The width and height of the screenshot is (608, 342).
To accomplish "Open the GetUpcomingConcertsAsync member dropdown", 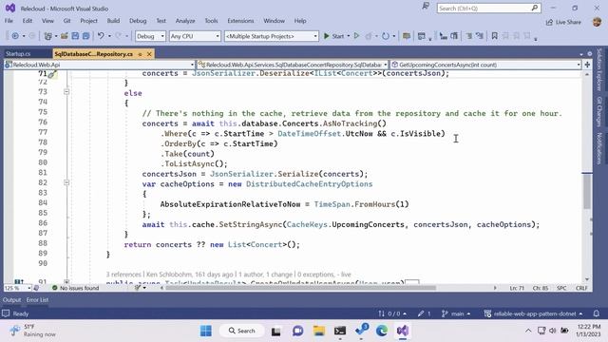I will click(485, 65).
